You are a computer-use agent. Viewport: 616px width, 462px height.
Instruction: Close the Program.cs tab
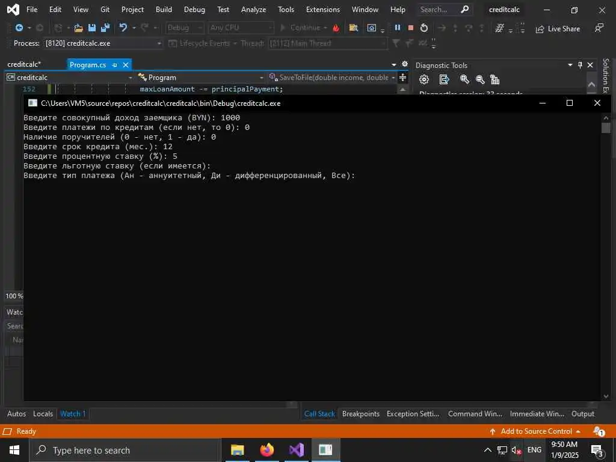click(x=126, y=65)
